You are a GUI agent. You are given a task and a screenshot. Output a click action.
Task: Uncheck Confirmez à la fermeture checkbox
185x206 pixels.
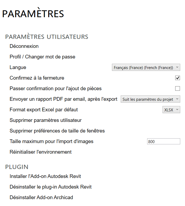178,78
